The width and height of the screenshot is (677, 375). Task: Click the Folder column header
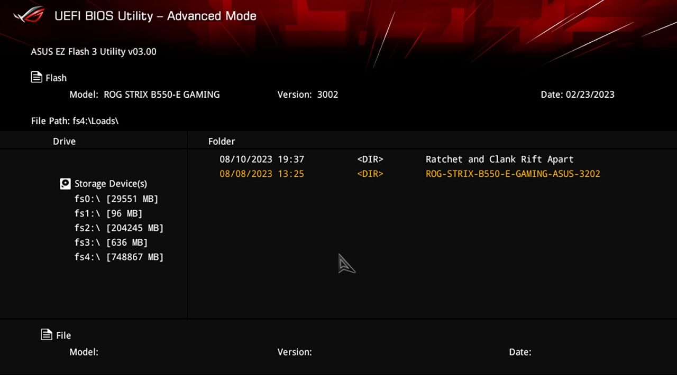[222, 142]
